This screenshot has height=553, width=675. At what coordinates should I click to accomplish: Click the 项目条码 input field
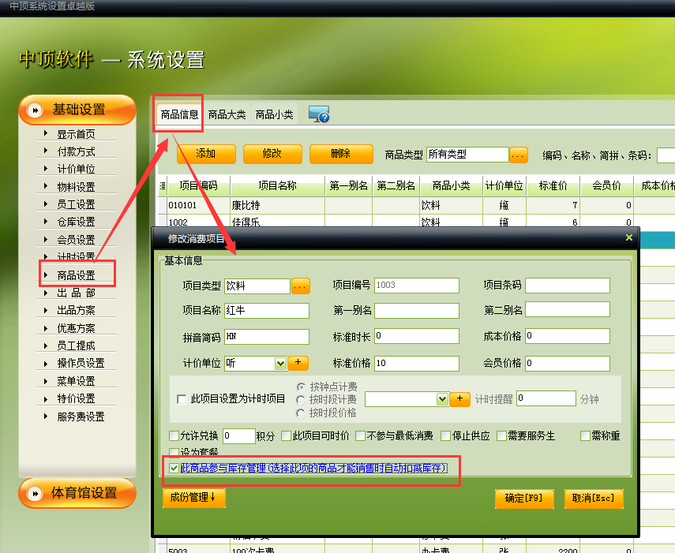coord(568,286)
